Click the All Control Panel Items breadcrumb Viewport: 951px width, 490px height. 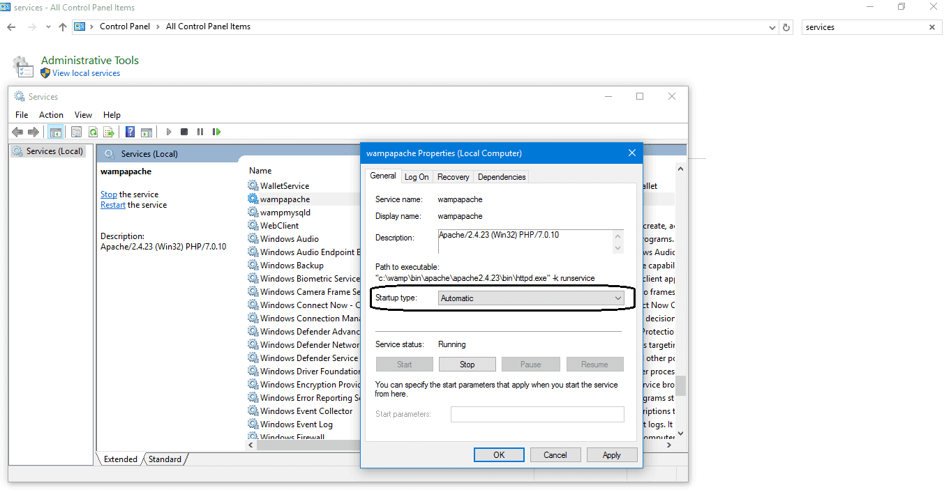tap(208, 26)
